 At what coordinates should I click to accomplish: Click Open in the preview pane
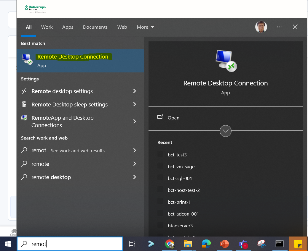(x=173, y=118)
